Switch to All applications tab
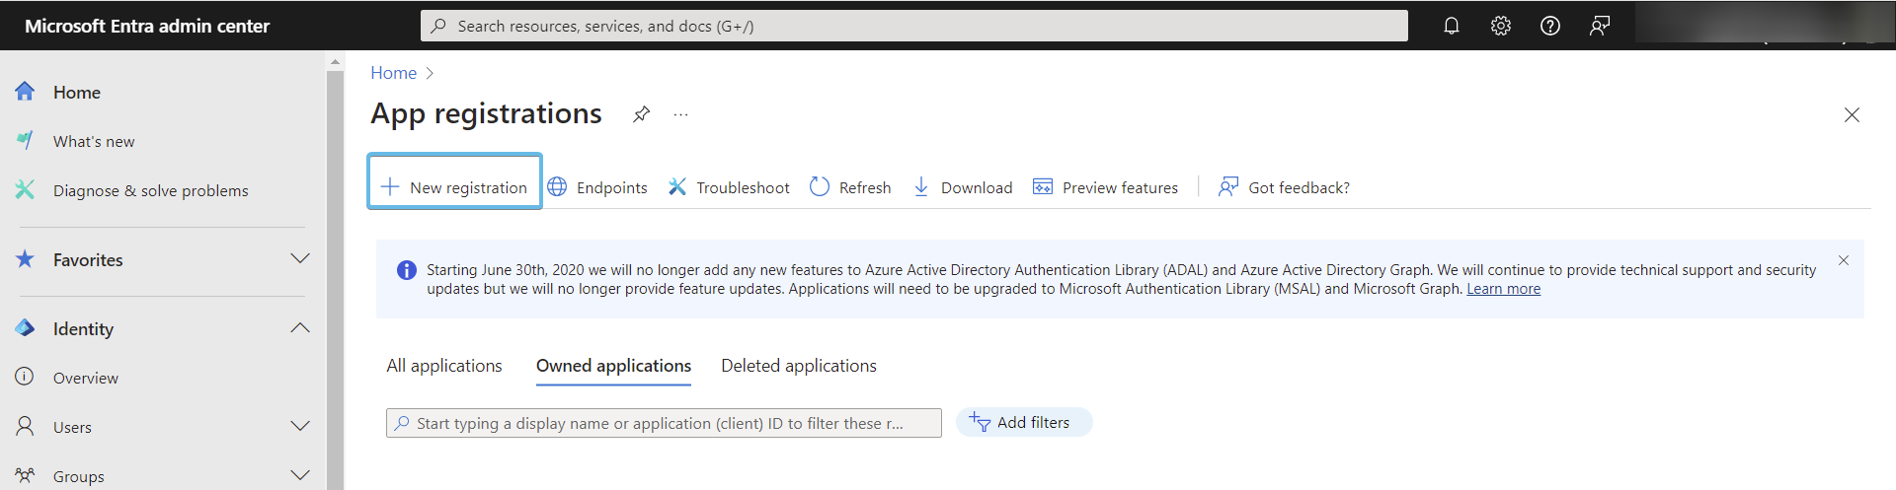The width and height of the screenshot is (1896, 490). pyautogui.click(x=444, y=366)
